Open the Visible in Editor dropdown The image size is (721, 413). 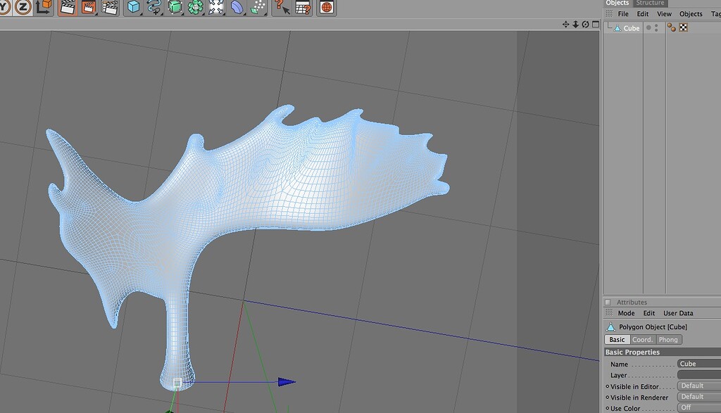[698, 386]
